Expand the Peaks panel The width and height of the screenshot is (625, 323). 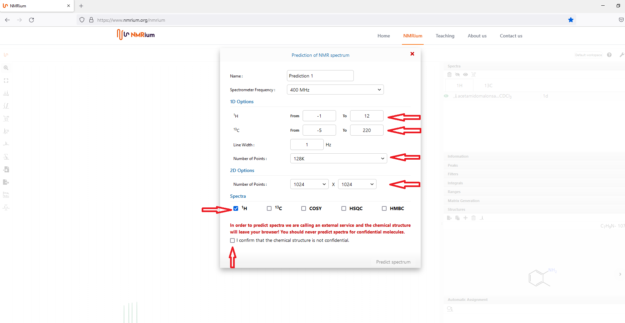534,165
